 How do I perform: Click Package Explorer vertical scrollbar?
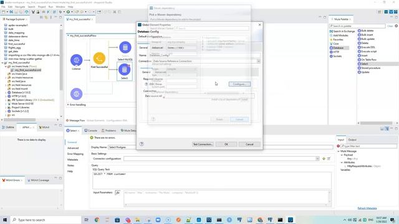pyautogui.click(x=61, y=60)
